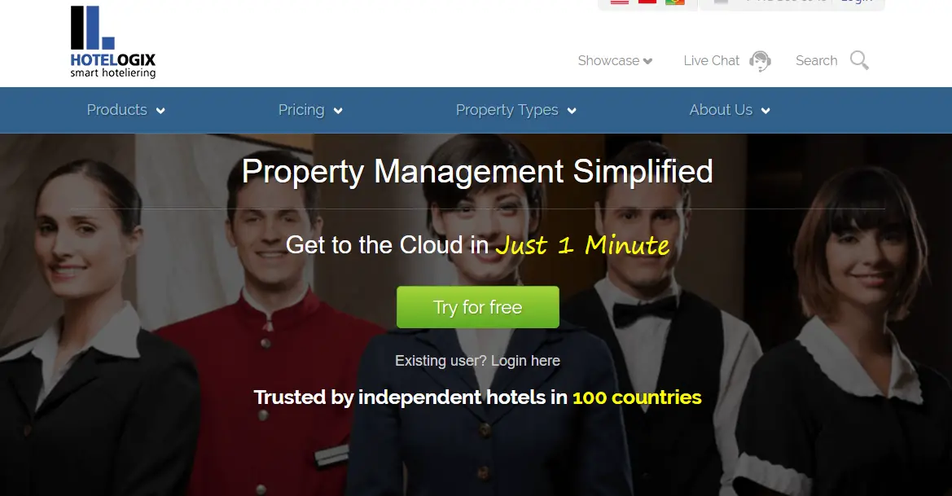Open the Property Types menu
The image size is (952, 496).
[x=507, y=110]
